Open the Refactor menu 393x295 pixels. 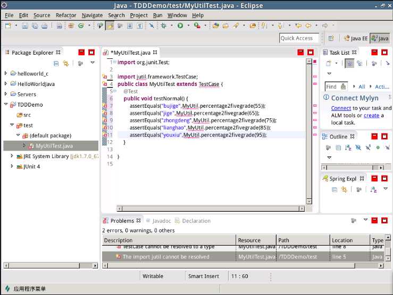[66, 15]
